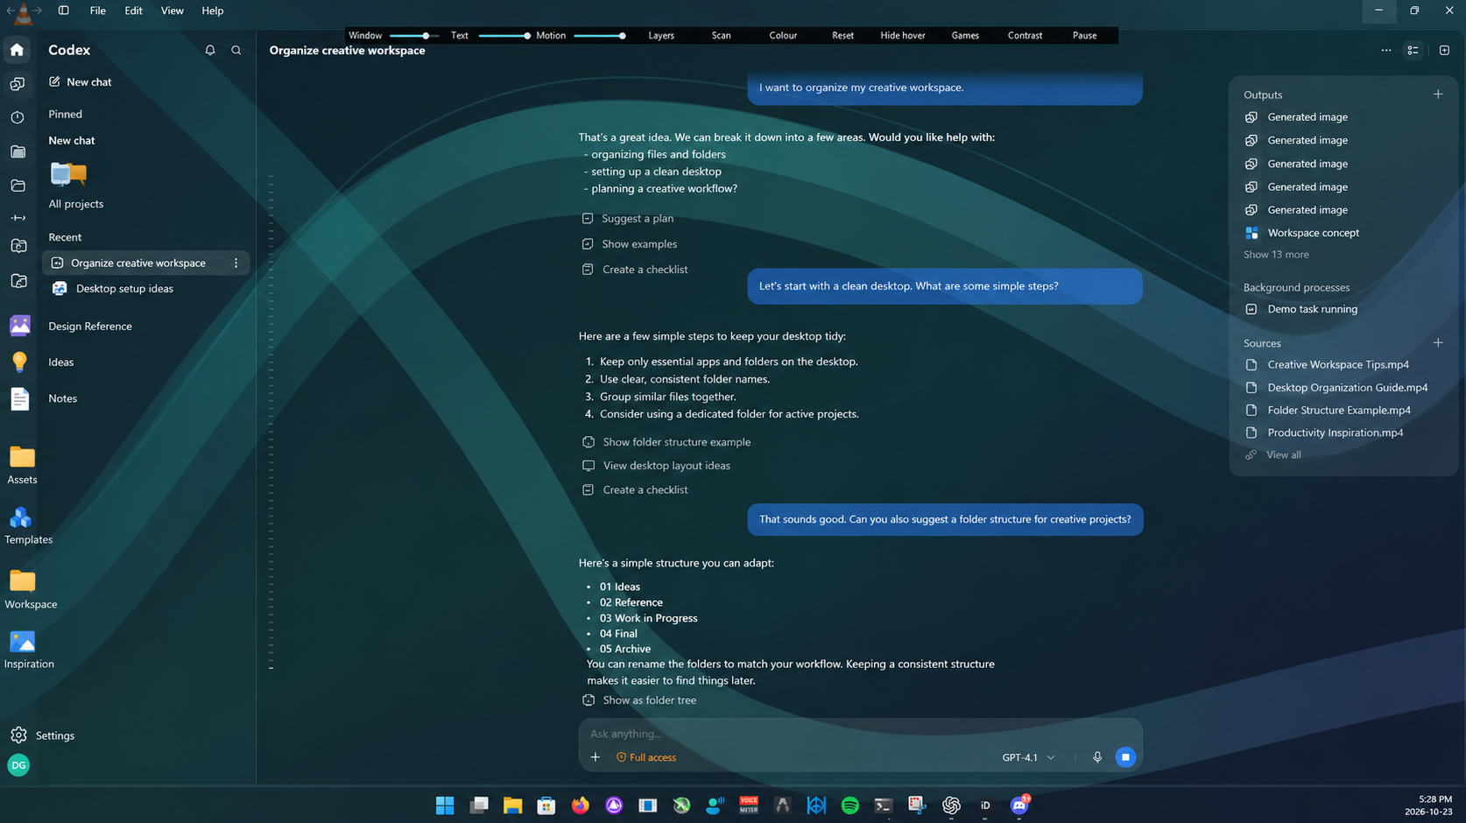Click the Home icon in left rail
This screenshot has height=823, width=1466.
[18, 50]
